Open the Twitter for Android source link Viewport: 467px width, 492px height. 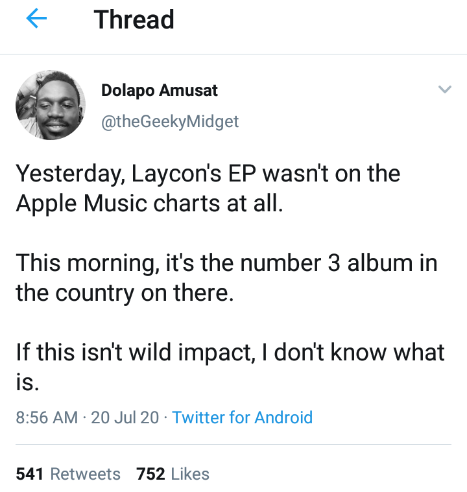[x=243, y=417]
